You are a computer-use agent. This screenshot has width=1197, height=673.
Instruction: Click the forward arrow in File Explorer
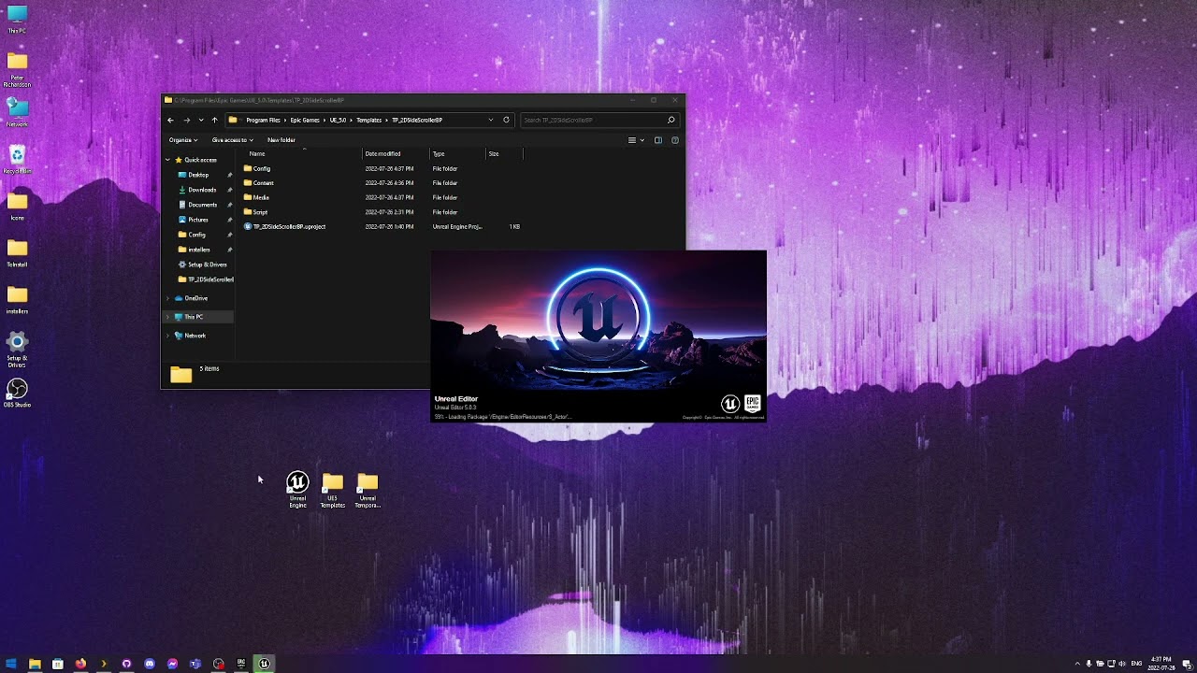point(186,120)
